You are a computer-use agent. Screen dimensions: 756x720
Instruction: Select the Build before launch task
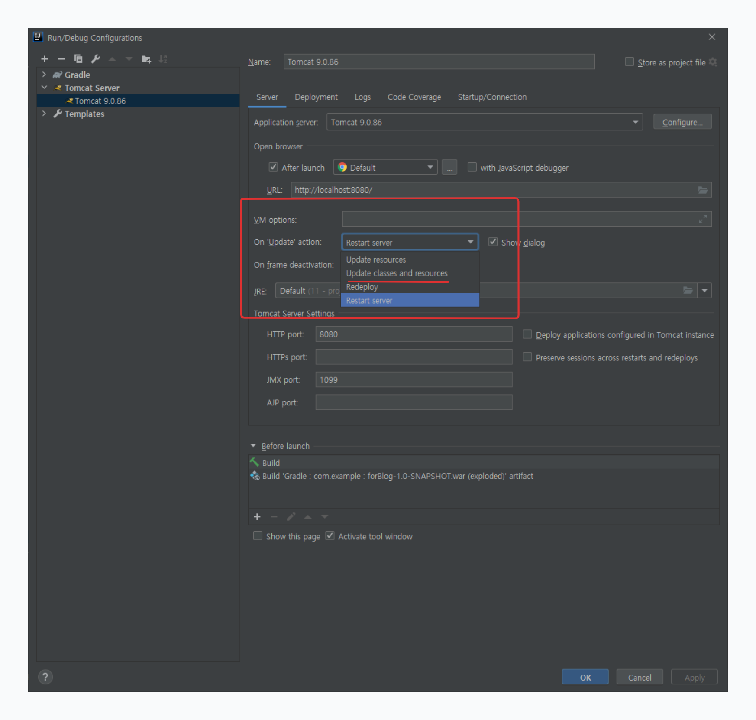click(x=484, y=463)
